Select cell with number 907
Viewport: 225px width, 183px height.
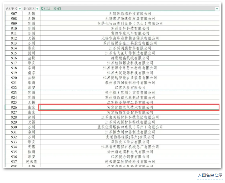(x=14, y=14)
